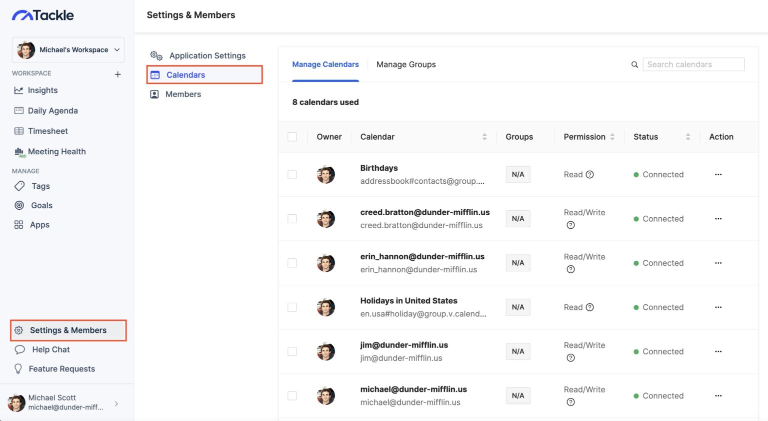This screenshot has width=768, height=421.
Task: Open action menu for Holidays in United States
Action: (718, 307)
